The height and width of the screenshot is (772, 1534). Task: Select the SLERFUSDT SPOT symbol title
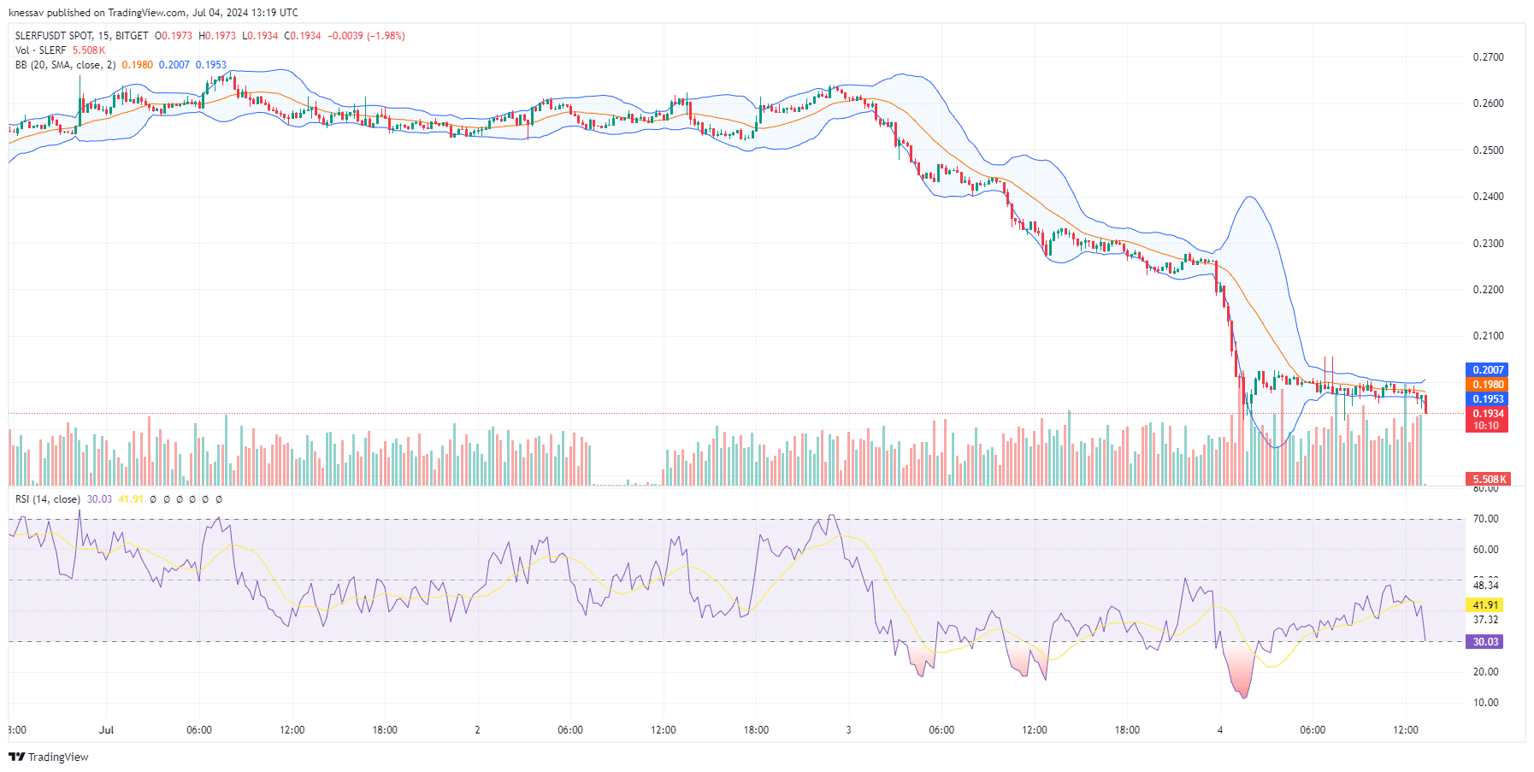(81, 36)
